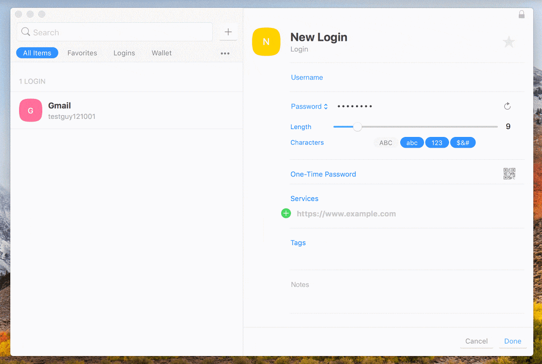Click in the Search field
The width and height of the screenshot is (542, 364).
coord(115,32)
